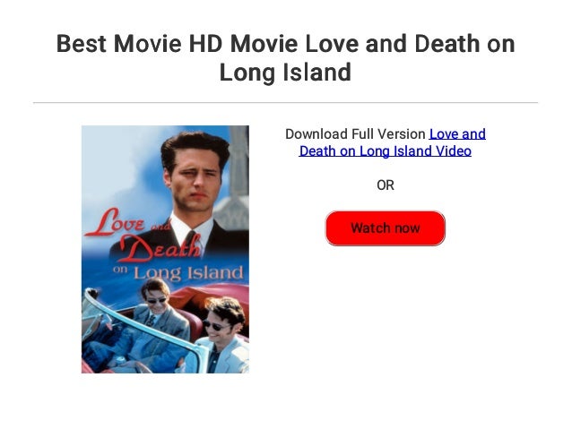
Task: Click the convertible car on the poster
Action: 165,330
